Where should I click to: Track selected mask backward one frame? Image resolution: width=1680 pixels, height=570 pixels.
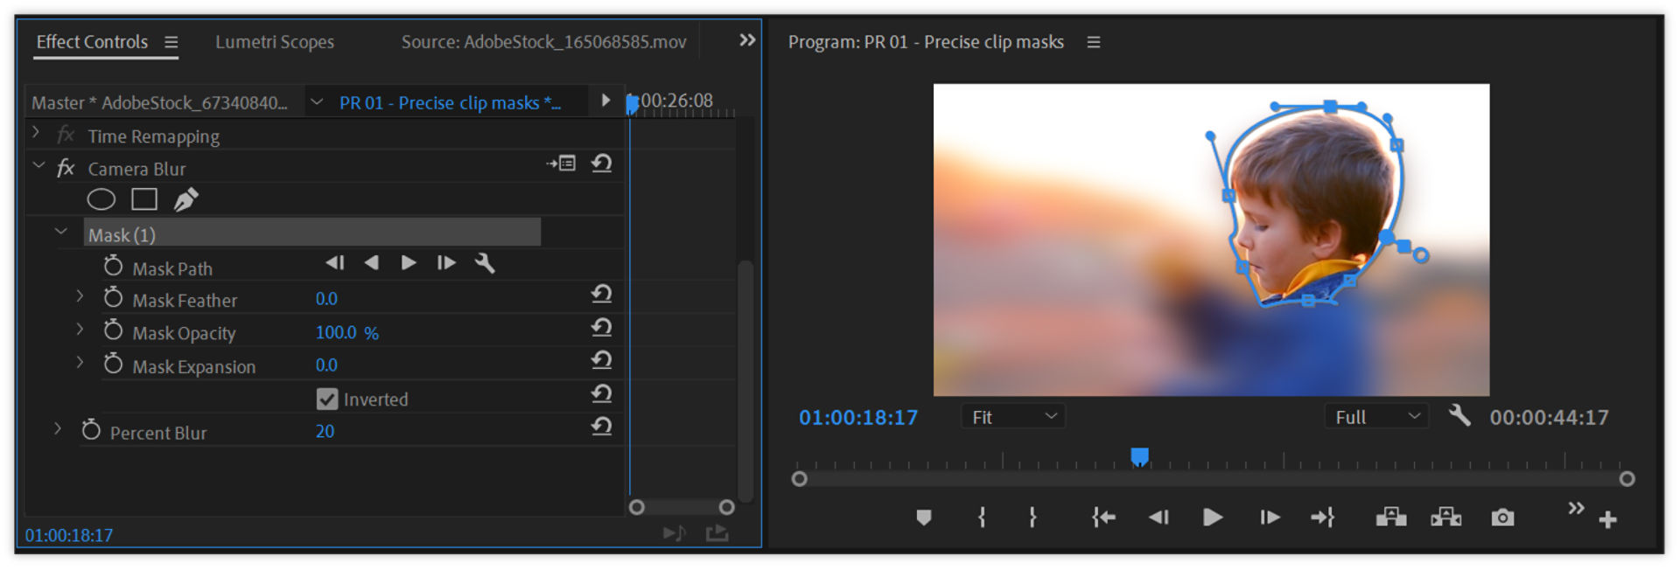click(x=335, y=263)
